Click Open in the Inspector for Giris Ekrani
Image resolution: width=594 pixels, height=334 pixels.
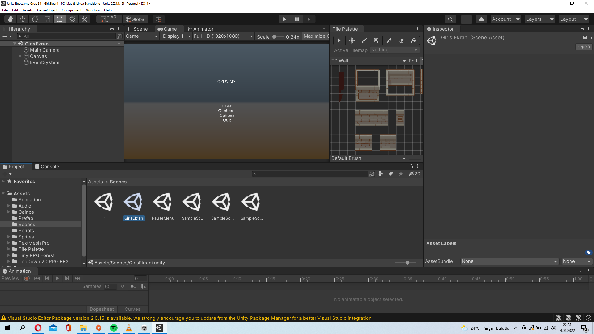coord(583,47)
